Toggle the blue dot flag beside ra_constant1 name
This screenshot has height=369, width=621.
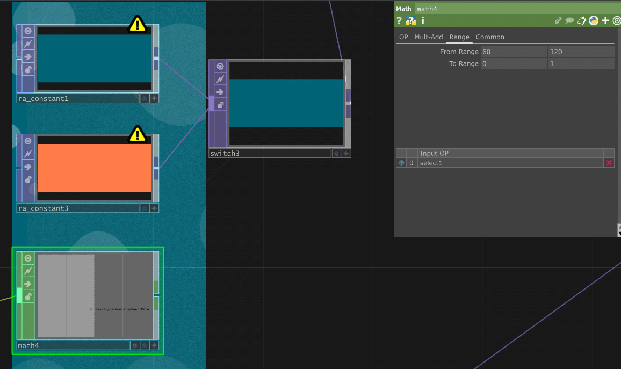145,98
